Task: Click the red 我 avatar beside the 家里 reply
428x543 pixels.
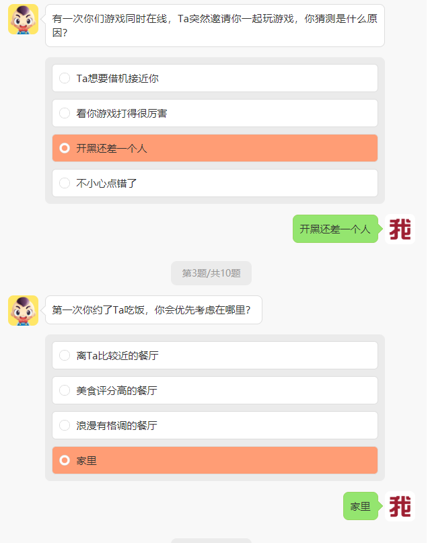Action: [399, 506]
